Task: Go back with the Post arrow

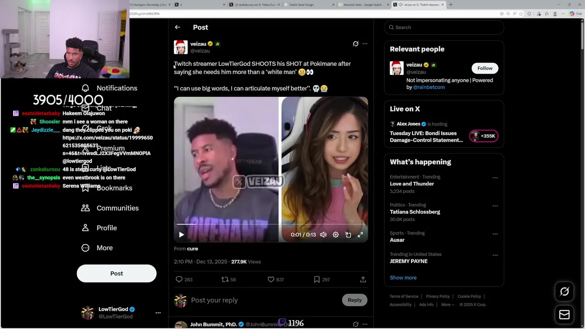Action: coord(177,27)
